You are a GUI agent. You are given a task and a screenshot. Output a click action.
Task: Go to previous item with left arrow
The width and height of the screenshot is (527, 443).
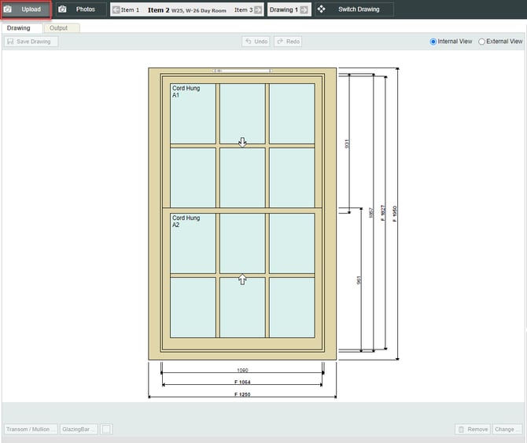(116, 10)
